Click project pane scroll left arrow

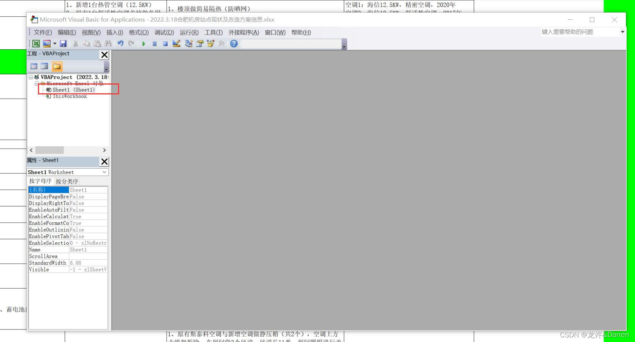click(31, 150)
